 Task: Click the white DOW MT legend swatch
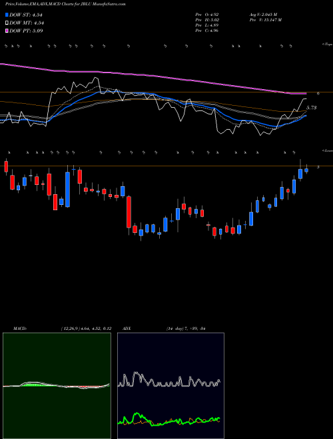(x=7, y=23)
